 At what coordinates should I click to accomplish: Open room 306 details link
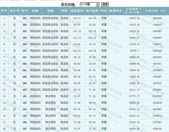pyautogui.click(x=25, y=44)
